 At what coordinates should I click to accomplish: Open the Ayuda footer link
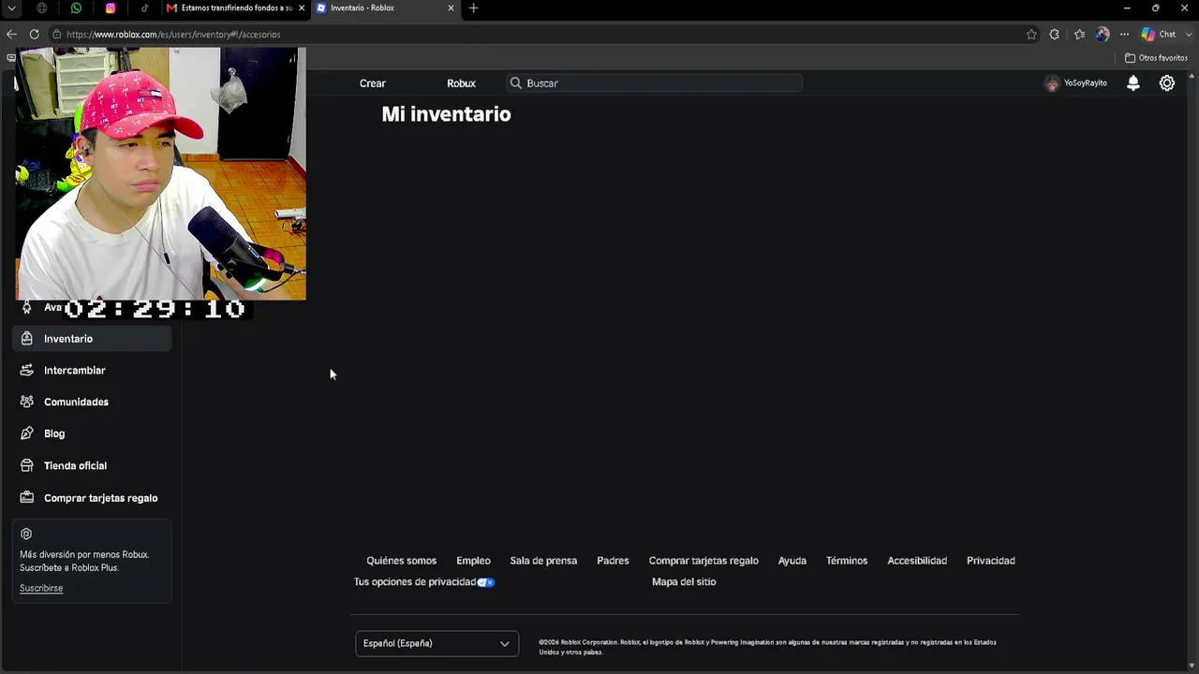point(792,561)
